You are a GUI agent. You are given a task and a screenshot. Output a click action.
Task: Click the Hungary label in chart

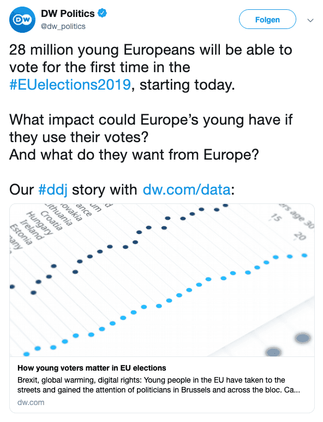[40, 223]
